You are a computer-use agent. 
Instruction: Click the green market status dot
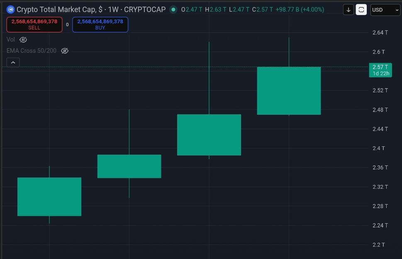[x=173, y=10]
